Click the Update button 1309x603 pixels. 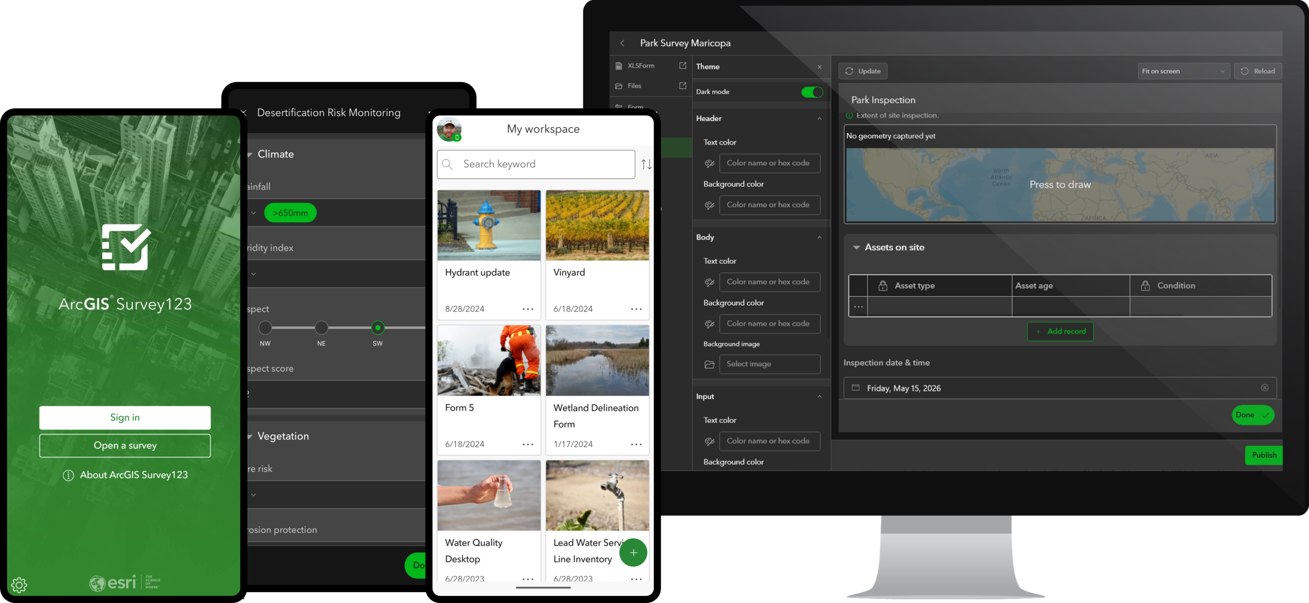tap(863, 71)
